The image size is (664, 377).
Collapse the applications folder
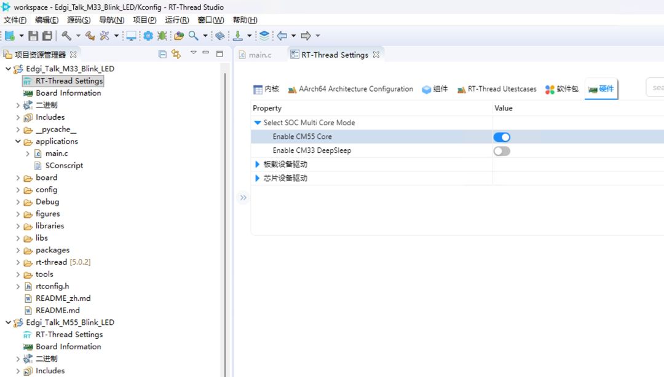[18, 141]
